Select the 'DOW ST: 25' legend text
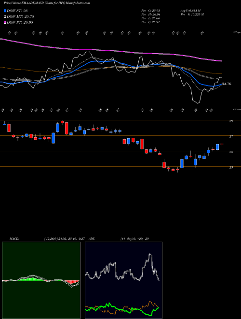Screen dimensions: 241x319 17,11
